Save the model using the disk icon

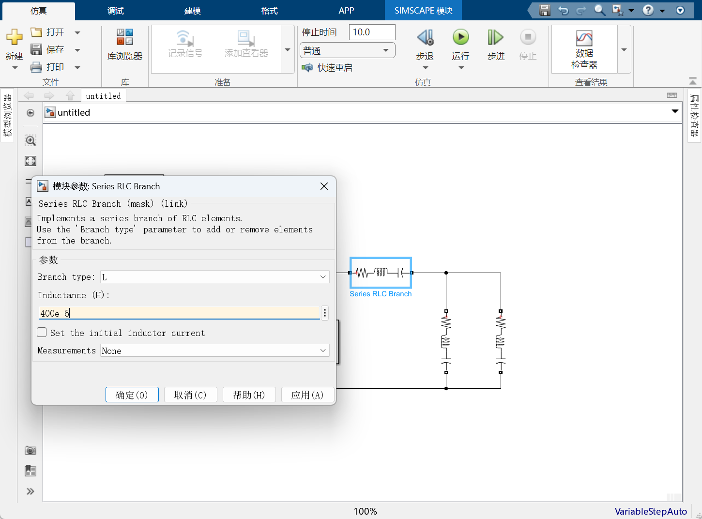point(36,49)
